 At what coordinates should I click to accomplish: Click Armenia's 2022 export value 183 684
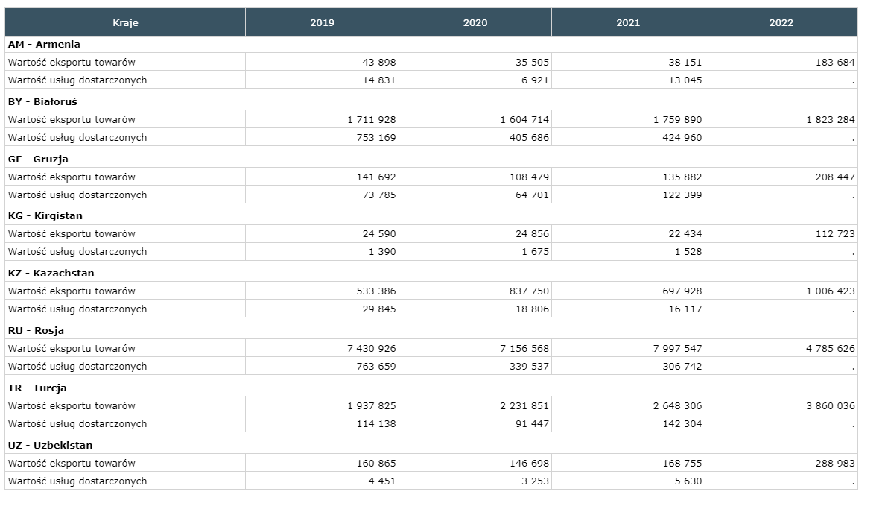point(835,63)
